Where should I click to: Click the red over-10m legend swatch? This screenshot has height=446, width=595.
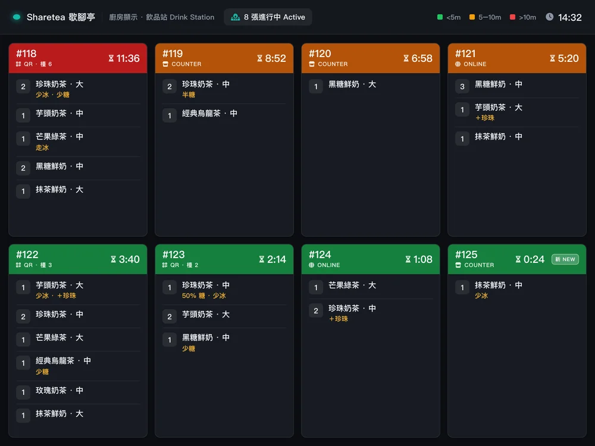pos(512,17)
